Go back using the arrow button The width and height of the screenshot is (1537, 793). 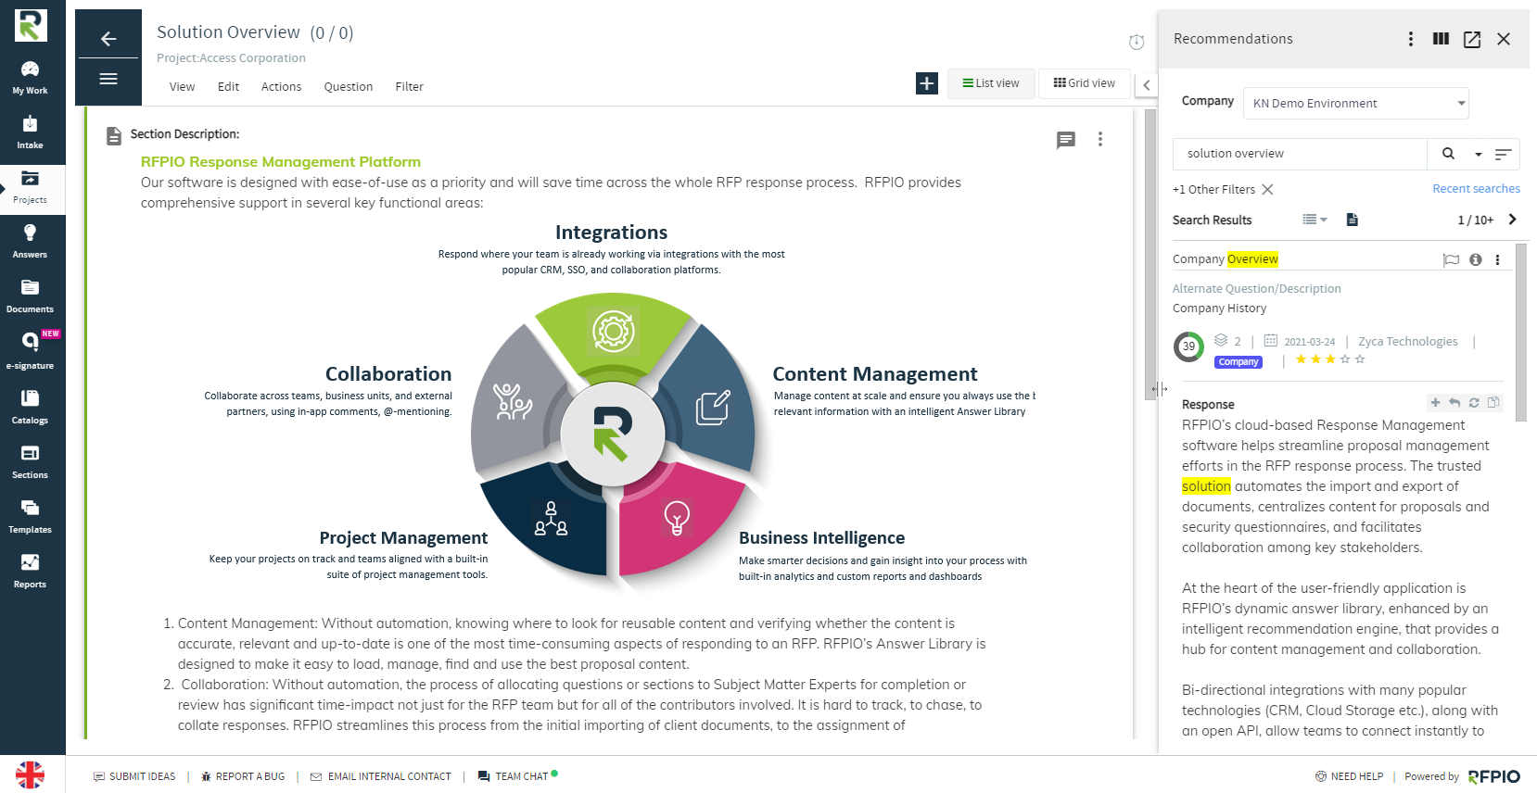pos(108,38)
